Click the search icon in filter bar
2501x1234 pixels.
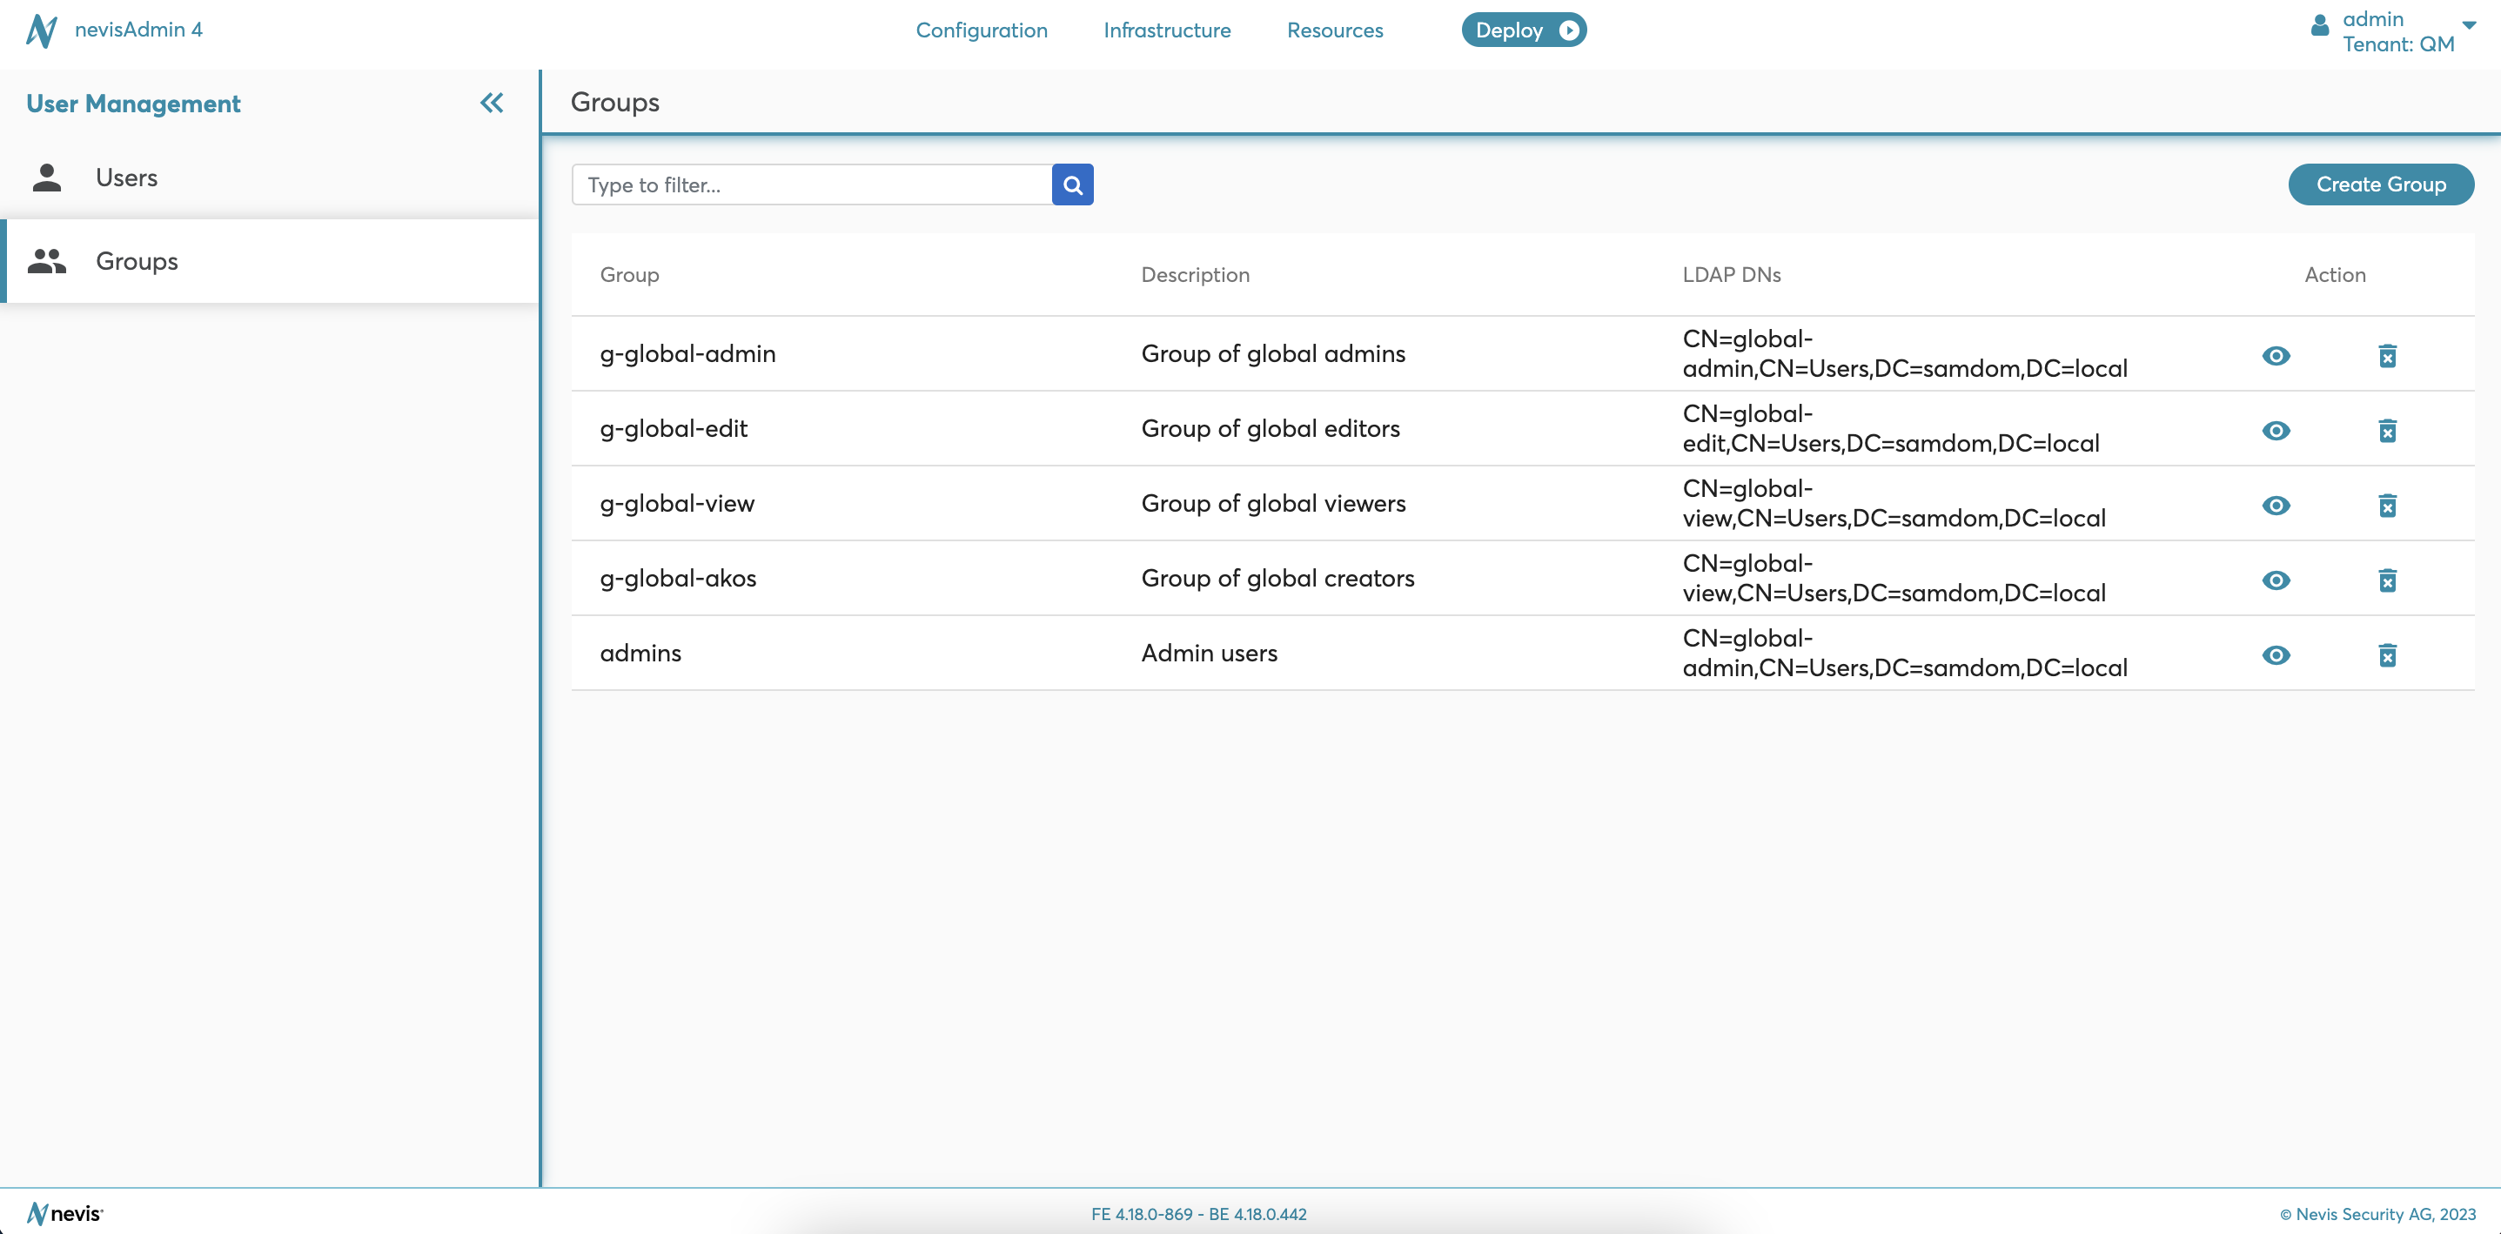[x=1074, y=184]
